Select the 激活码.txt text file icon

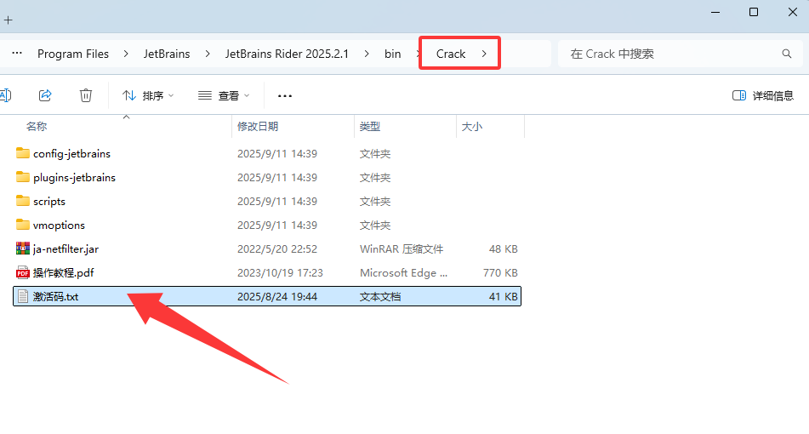[23, 296]
